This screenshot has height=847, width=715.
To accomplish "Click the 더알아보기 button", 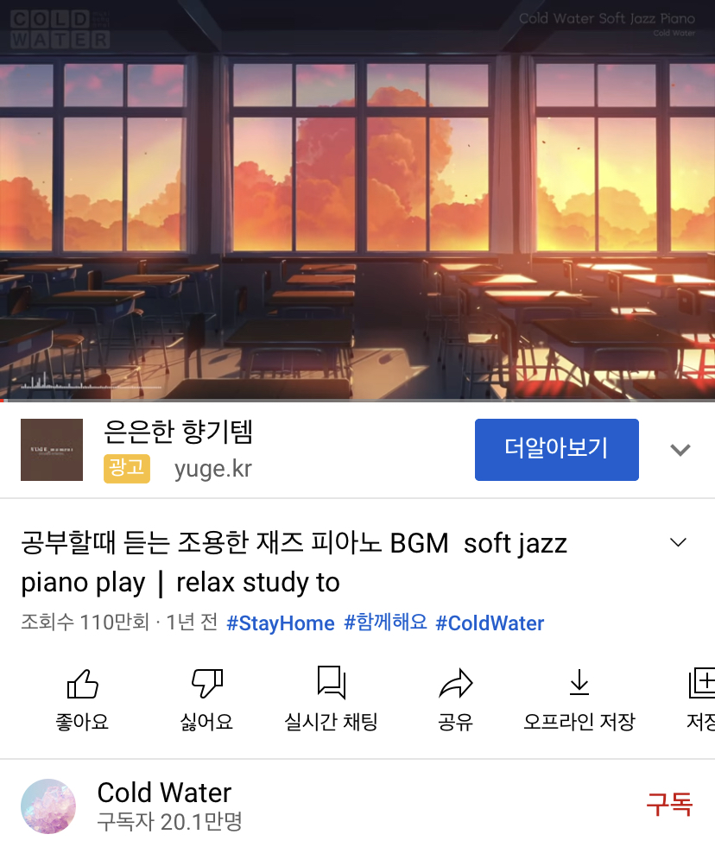I will 557,450.
